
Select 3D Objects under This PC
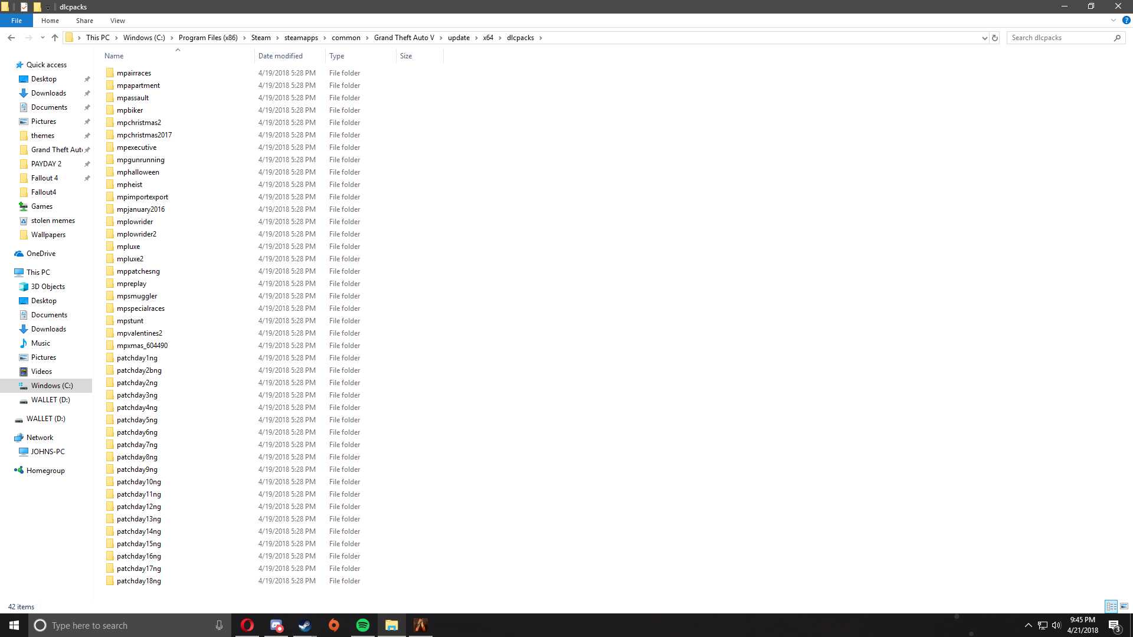tap(48, 287)
